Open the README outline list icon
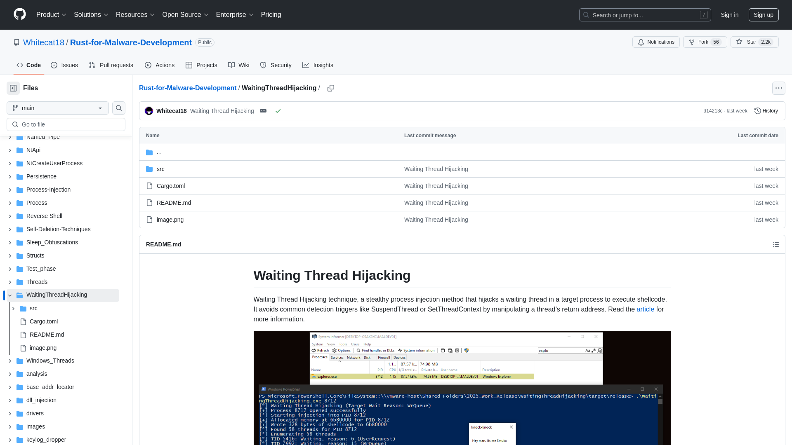Screen dimensions: 792x445 pos(775,244)
